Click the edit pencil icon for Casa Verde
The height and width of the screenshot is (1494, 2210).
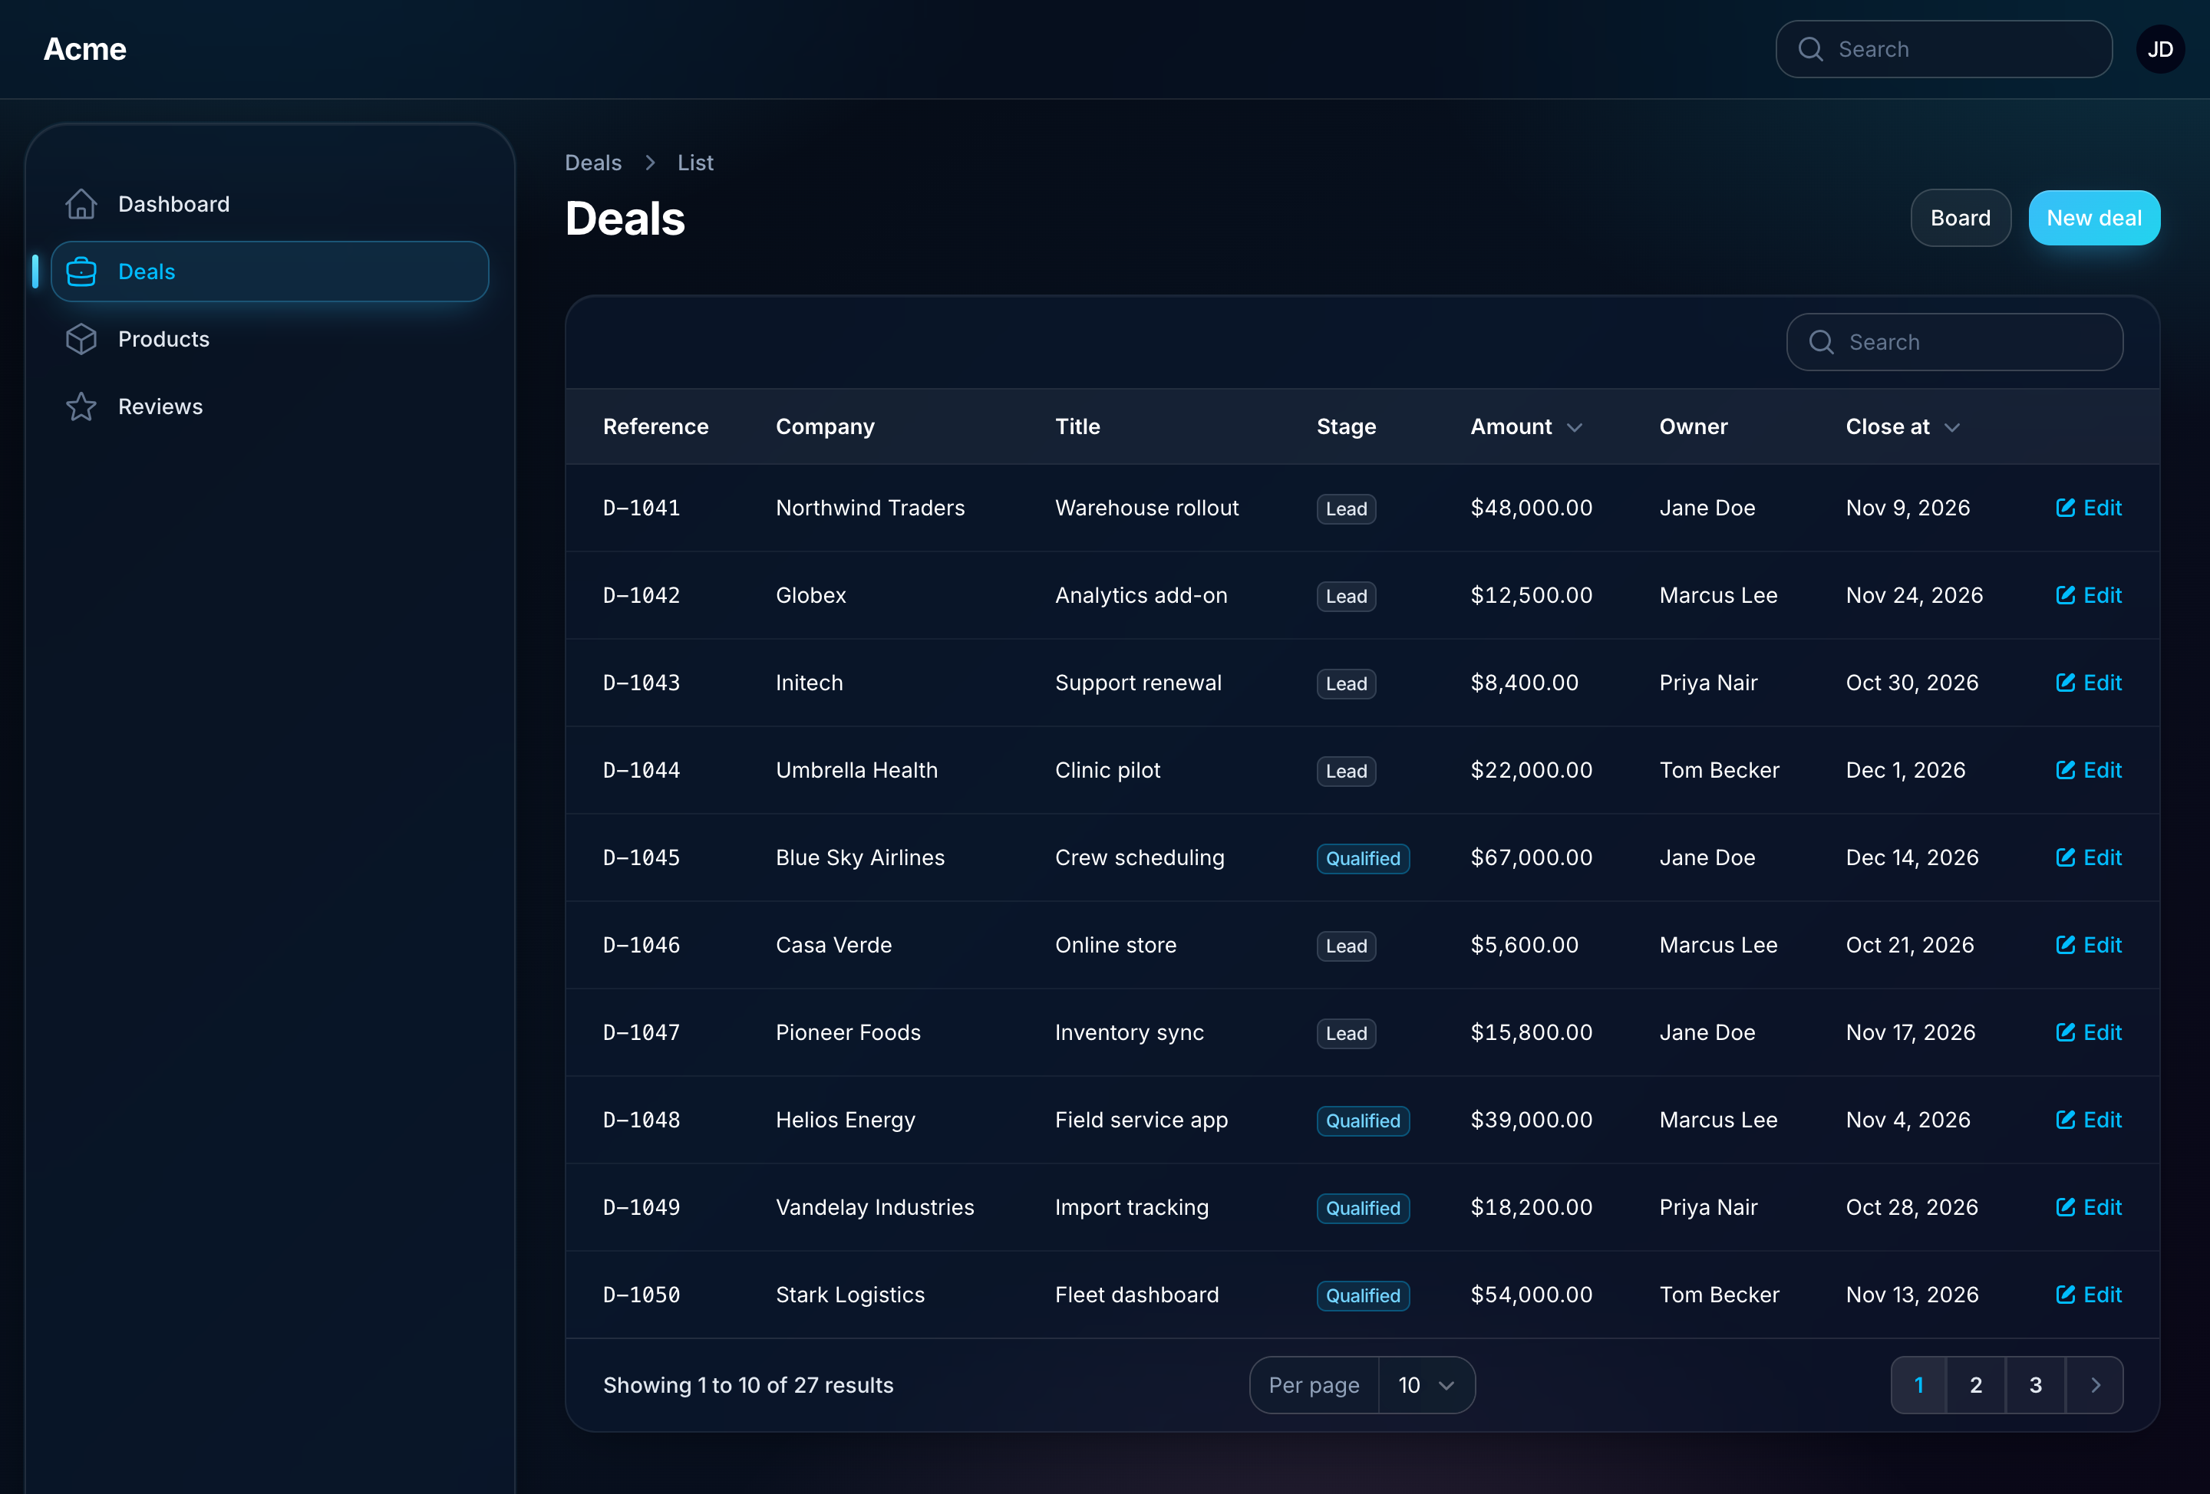point(2066,945)
